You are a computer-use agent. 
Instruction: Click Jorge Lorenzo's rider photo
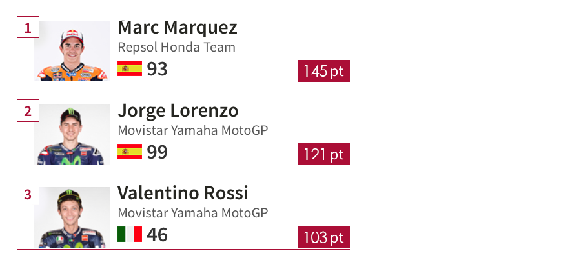tap(72, 134)
